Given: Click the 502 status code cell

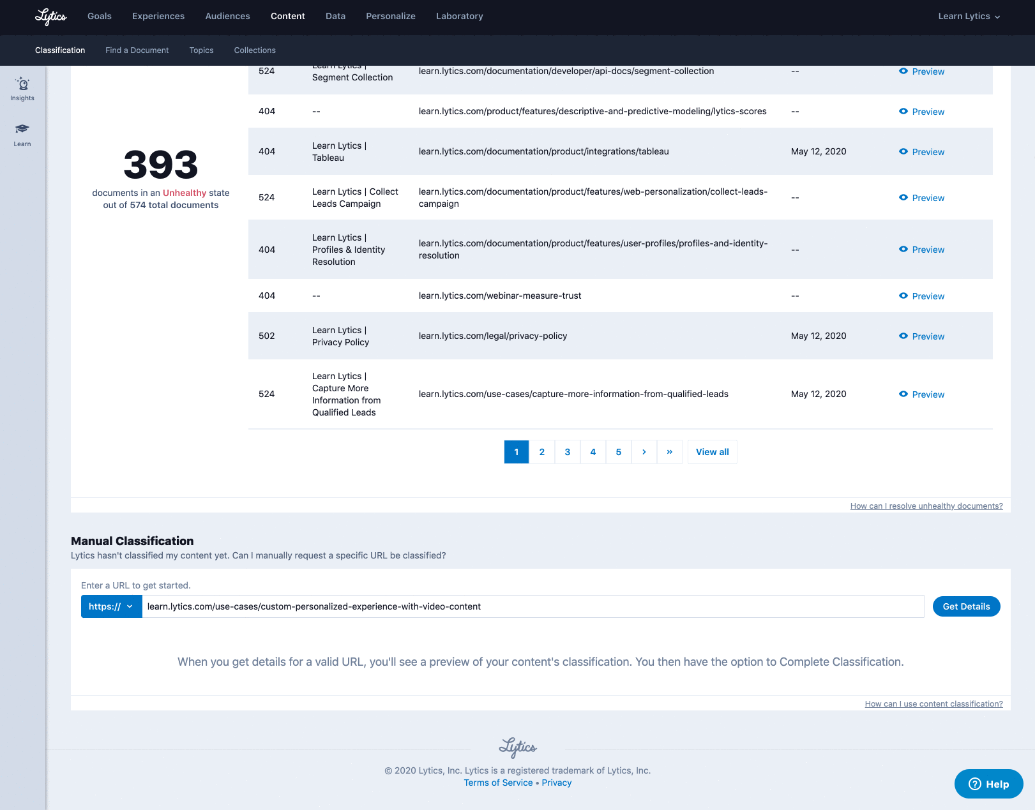Looking at the screenshot, I should pyautogui.click(x=267, y=336).
